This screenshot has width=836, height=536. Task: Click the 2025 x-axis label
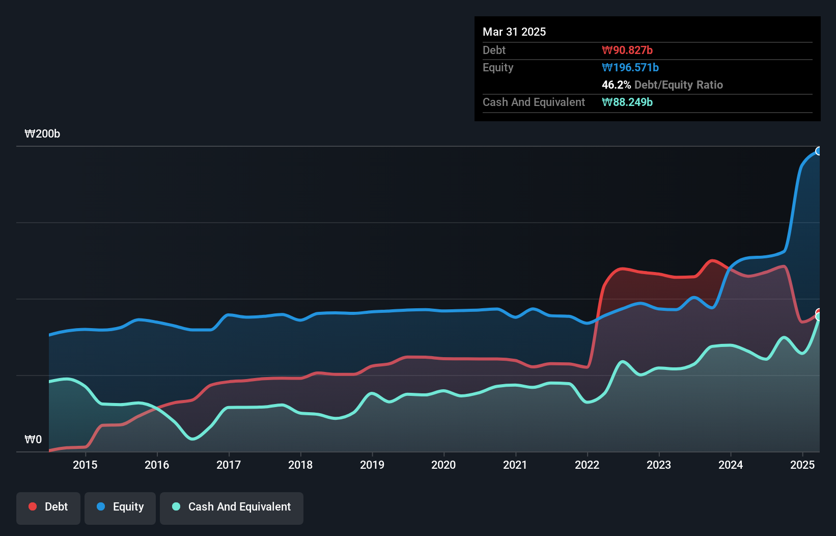(802, 465)
